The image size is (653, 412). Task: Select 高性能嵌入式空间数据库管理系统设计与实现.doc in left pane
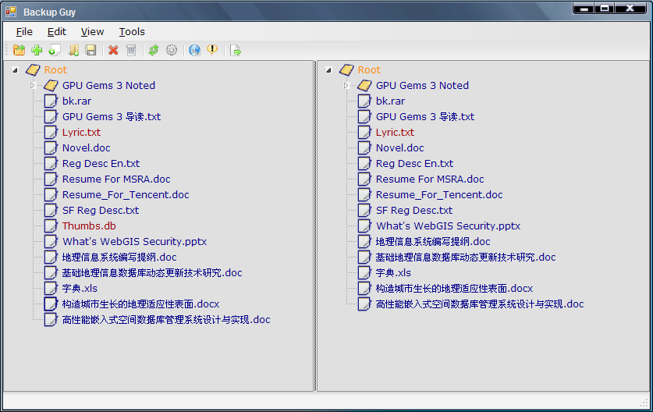point(165,320)
